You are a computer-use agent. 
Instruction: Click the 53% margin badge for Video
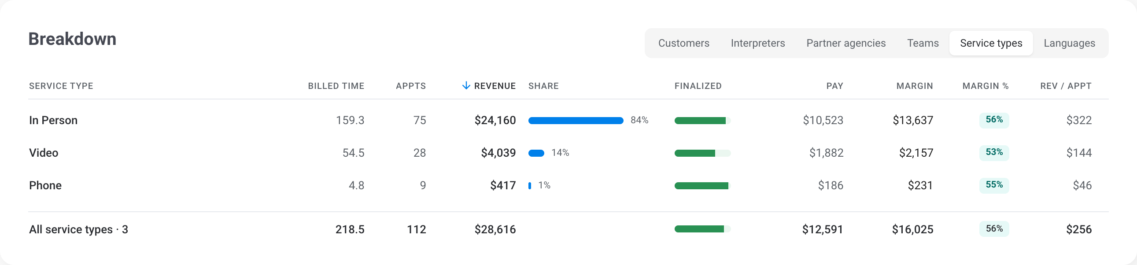click(x=994, y=152)
